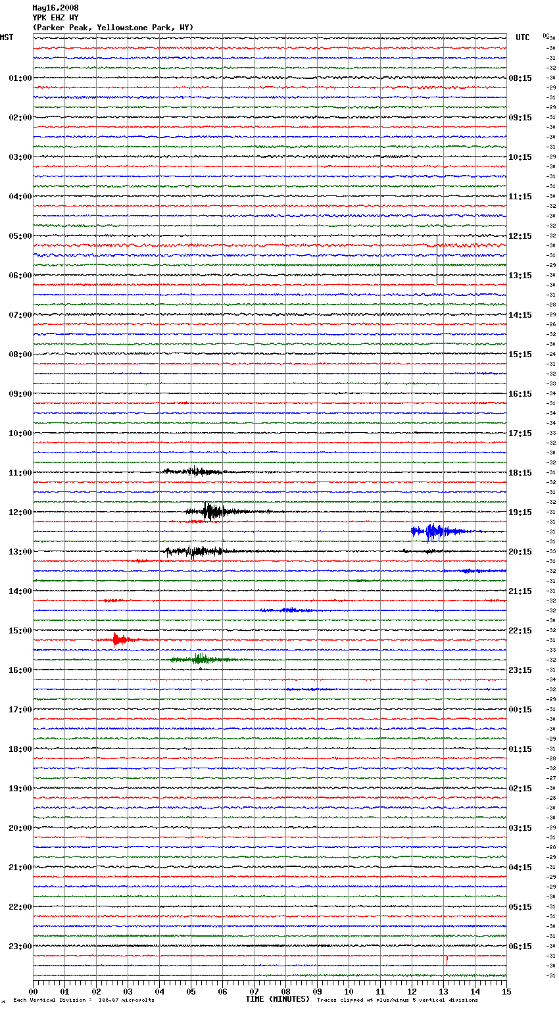Click the Parker Peak, Yellowstone Park location title
This screenshot has height=1009, width=559.
click(113, 28)
